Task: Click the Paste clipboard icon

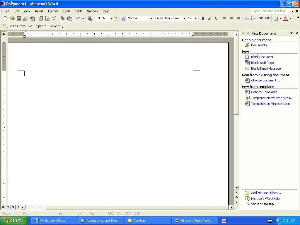Action: [x=70, y=18]
